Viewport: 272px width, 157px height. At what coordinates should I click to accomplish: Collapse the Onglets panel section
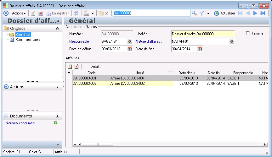click(x=57, y=29)
